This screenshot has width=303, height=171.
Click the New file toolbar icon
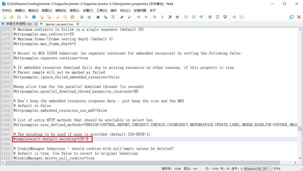[4, 17]
